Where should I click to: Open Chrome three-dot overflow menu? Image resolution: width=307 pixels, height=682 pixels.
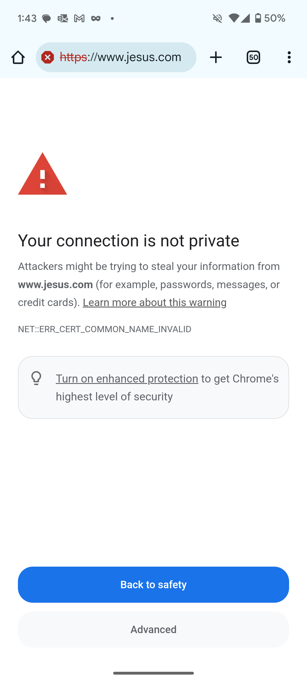click(x=289, y=58)
